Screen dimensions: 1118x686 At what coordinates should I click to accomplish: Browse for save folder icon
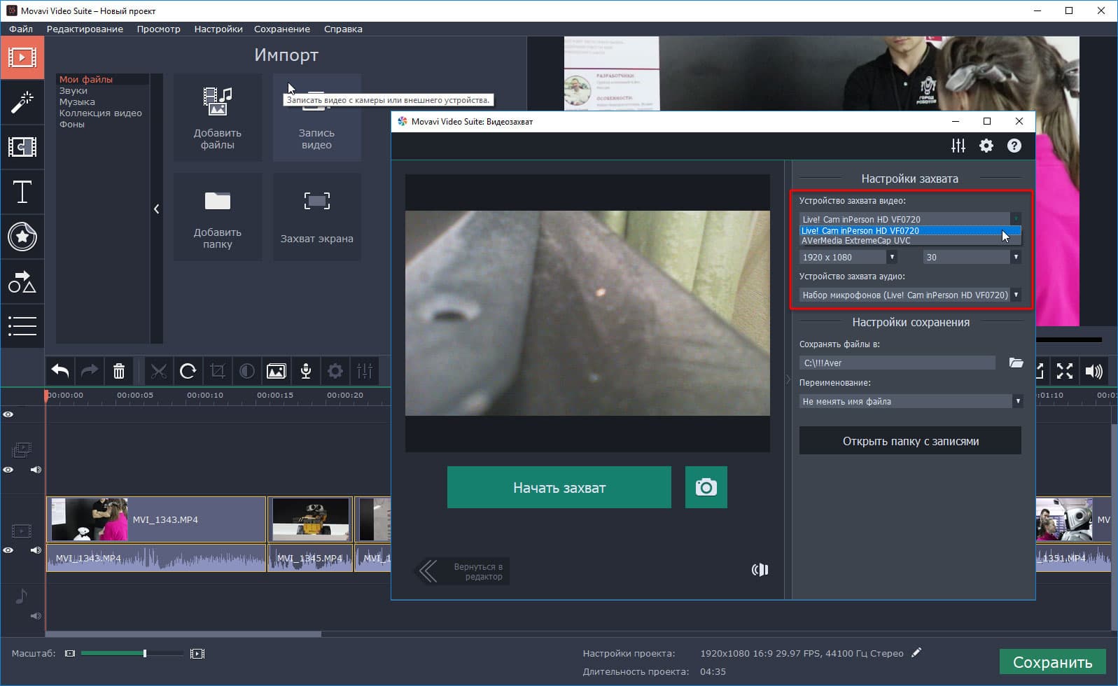(x=1016, y=363)
